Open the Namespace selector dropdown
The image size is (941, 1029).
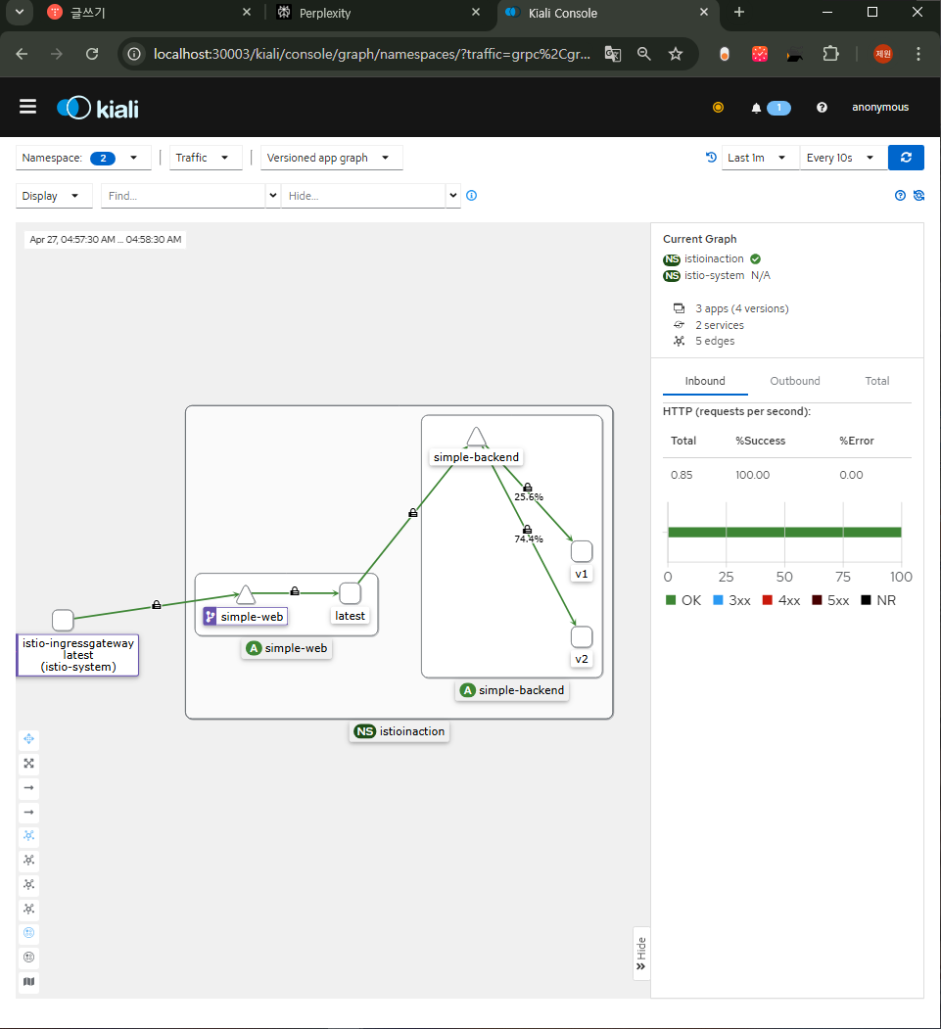(x=83, y=158)
